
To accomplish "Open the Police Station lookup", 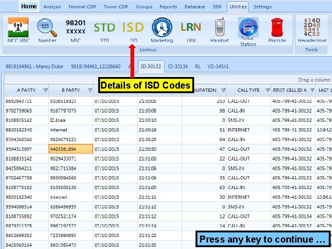I will [x=248, y=32].
